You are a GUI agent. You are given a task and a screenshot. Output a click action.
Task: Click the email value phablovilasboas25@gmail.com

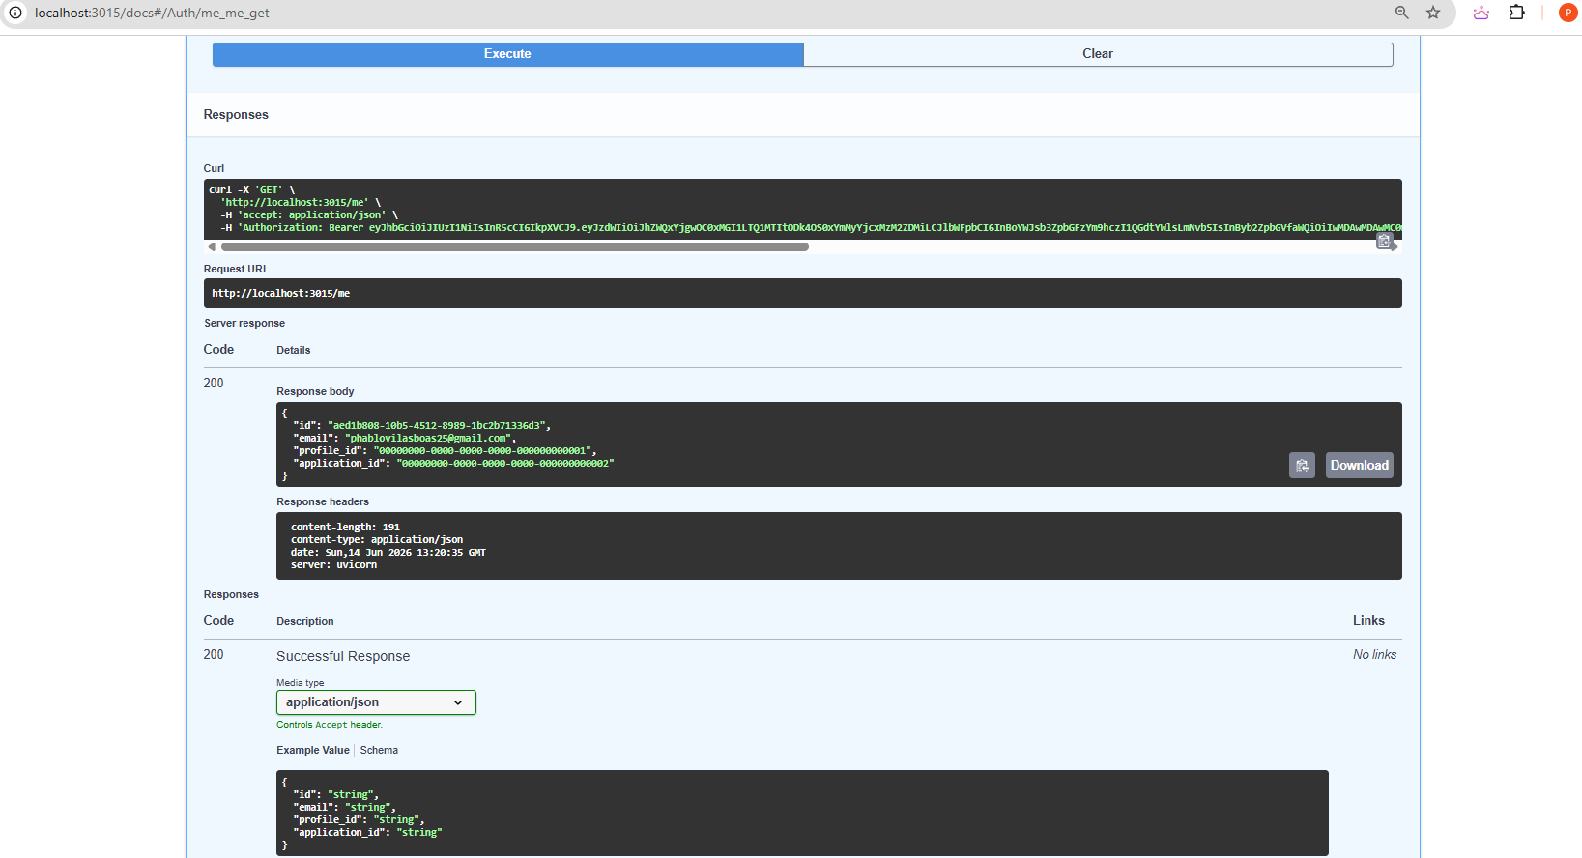pyautogui.click(x=428, y=438)
